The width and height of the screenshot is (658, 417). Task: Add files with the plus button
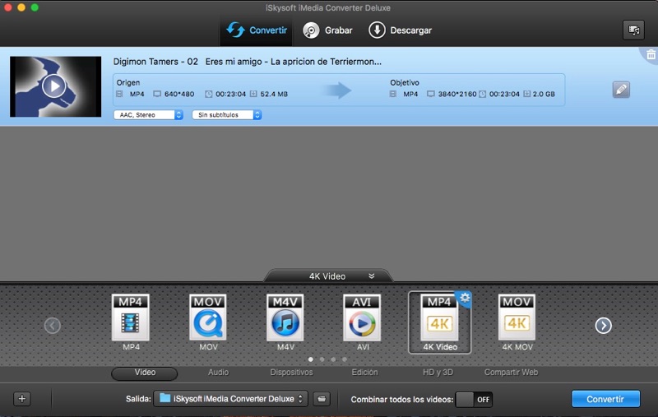(x=22, y=399)
